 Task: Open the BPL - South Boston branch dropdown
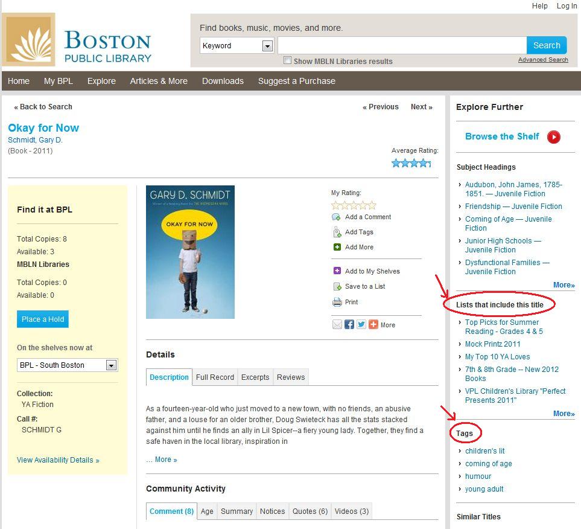tap(68, 365)
